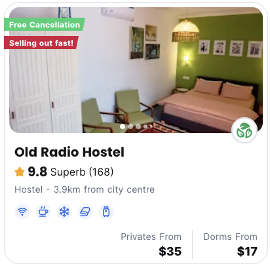This screenshot has height=270, width=270.
Task: Click the snowflake air conditioning icon
Action: click(x=64, y=212)
